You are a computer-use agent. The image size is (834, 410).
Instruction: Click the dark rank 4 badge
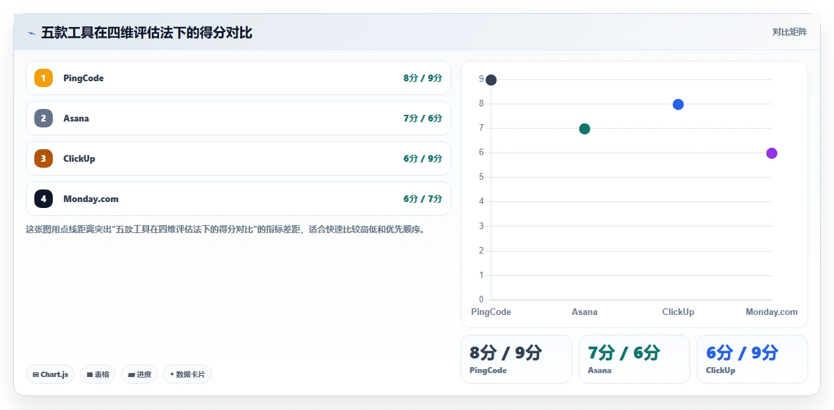[x=44, y=199]
